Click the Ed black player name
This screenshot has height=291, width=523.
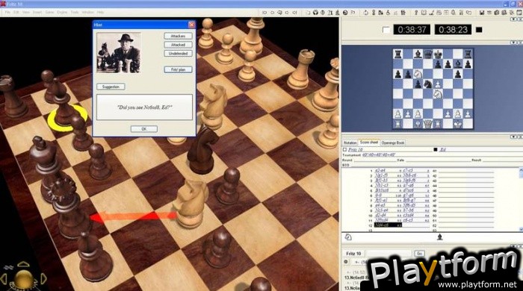(442, 150)
